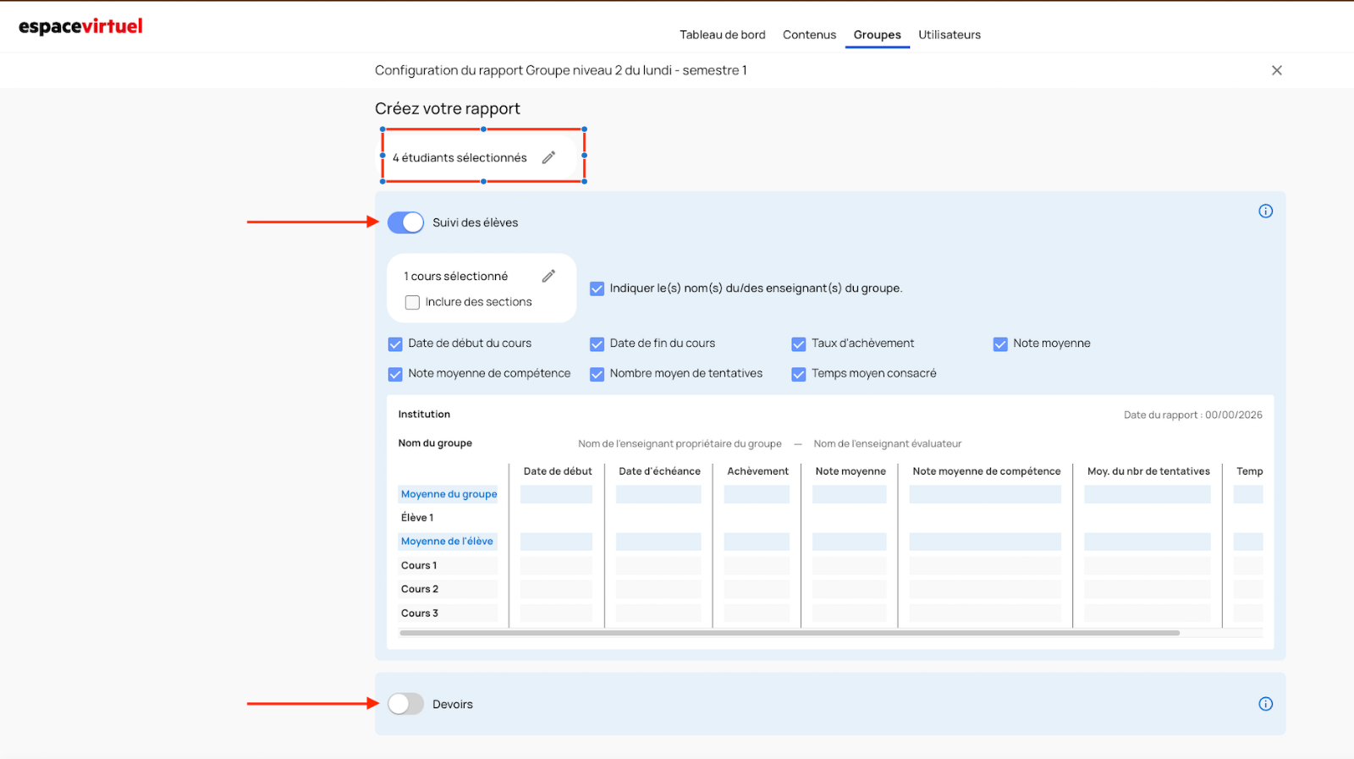The height and width of the screenshot is (759, 1354).
Task: Click the pencil icon beside 4 étudiants sélectionnés
Action: [x=548, y=157]
